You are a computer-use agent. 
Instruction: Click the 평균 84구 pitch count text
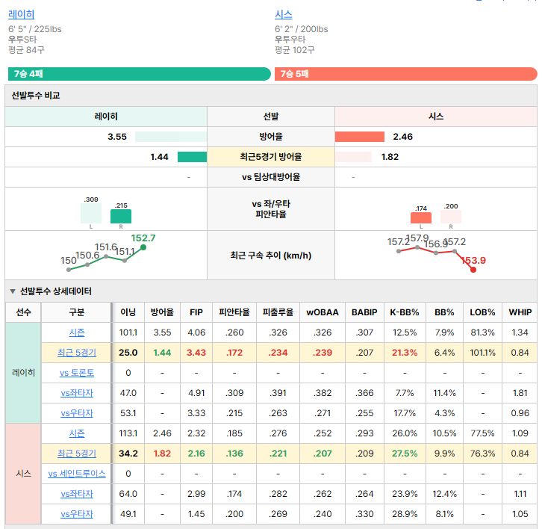26,50
